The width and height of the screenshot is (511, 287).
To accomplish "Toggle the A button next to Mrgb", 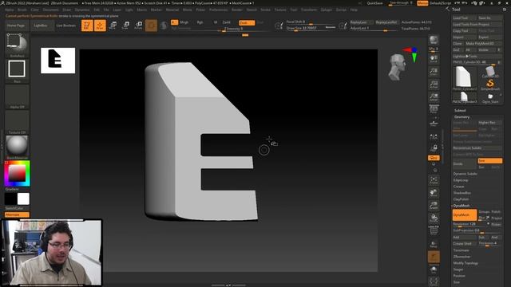I will click(x=174, y=22).
